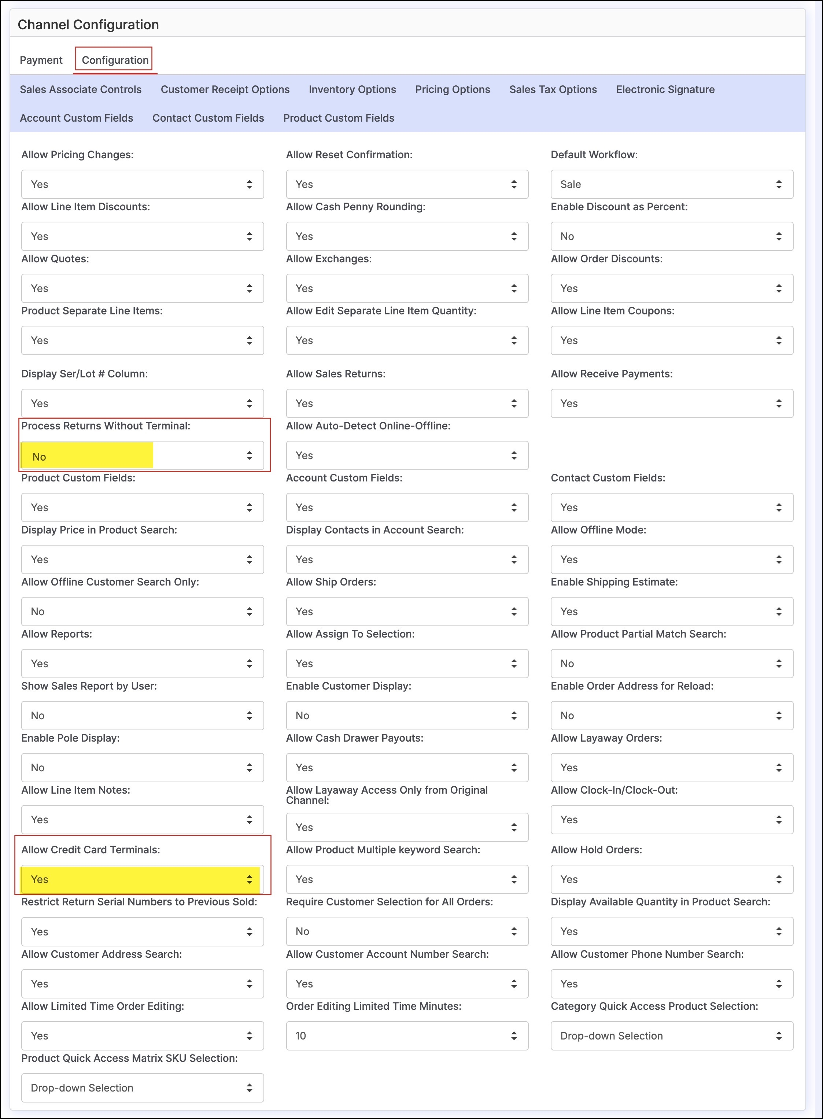
Task: Open Enable Pole Display dropdown
Action: [x=142, y=767]
